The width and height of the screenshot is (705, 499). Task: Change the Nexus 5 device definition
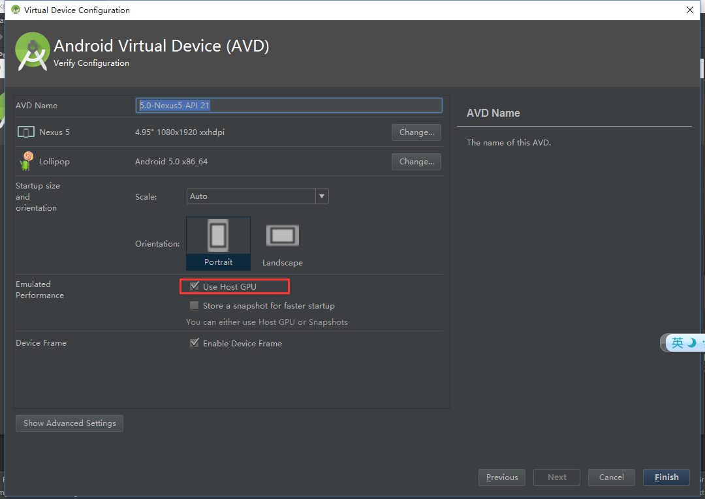click(x=416, y=132)
